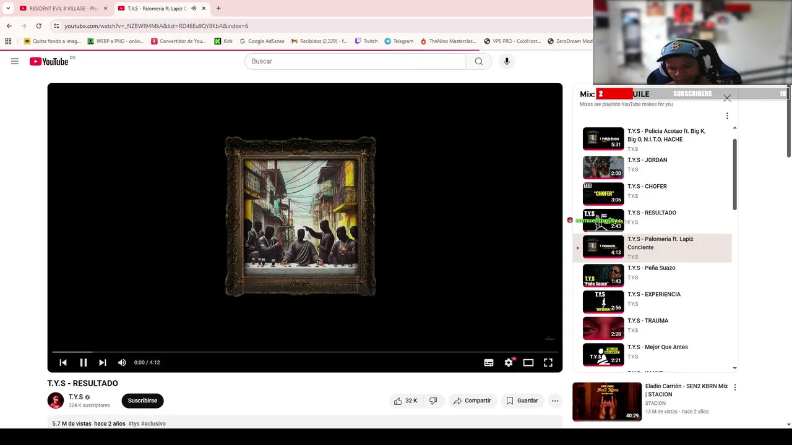Reload the page
Viewport: 792px width, 445px height.
[x=38, y=26]
